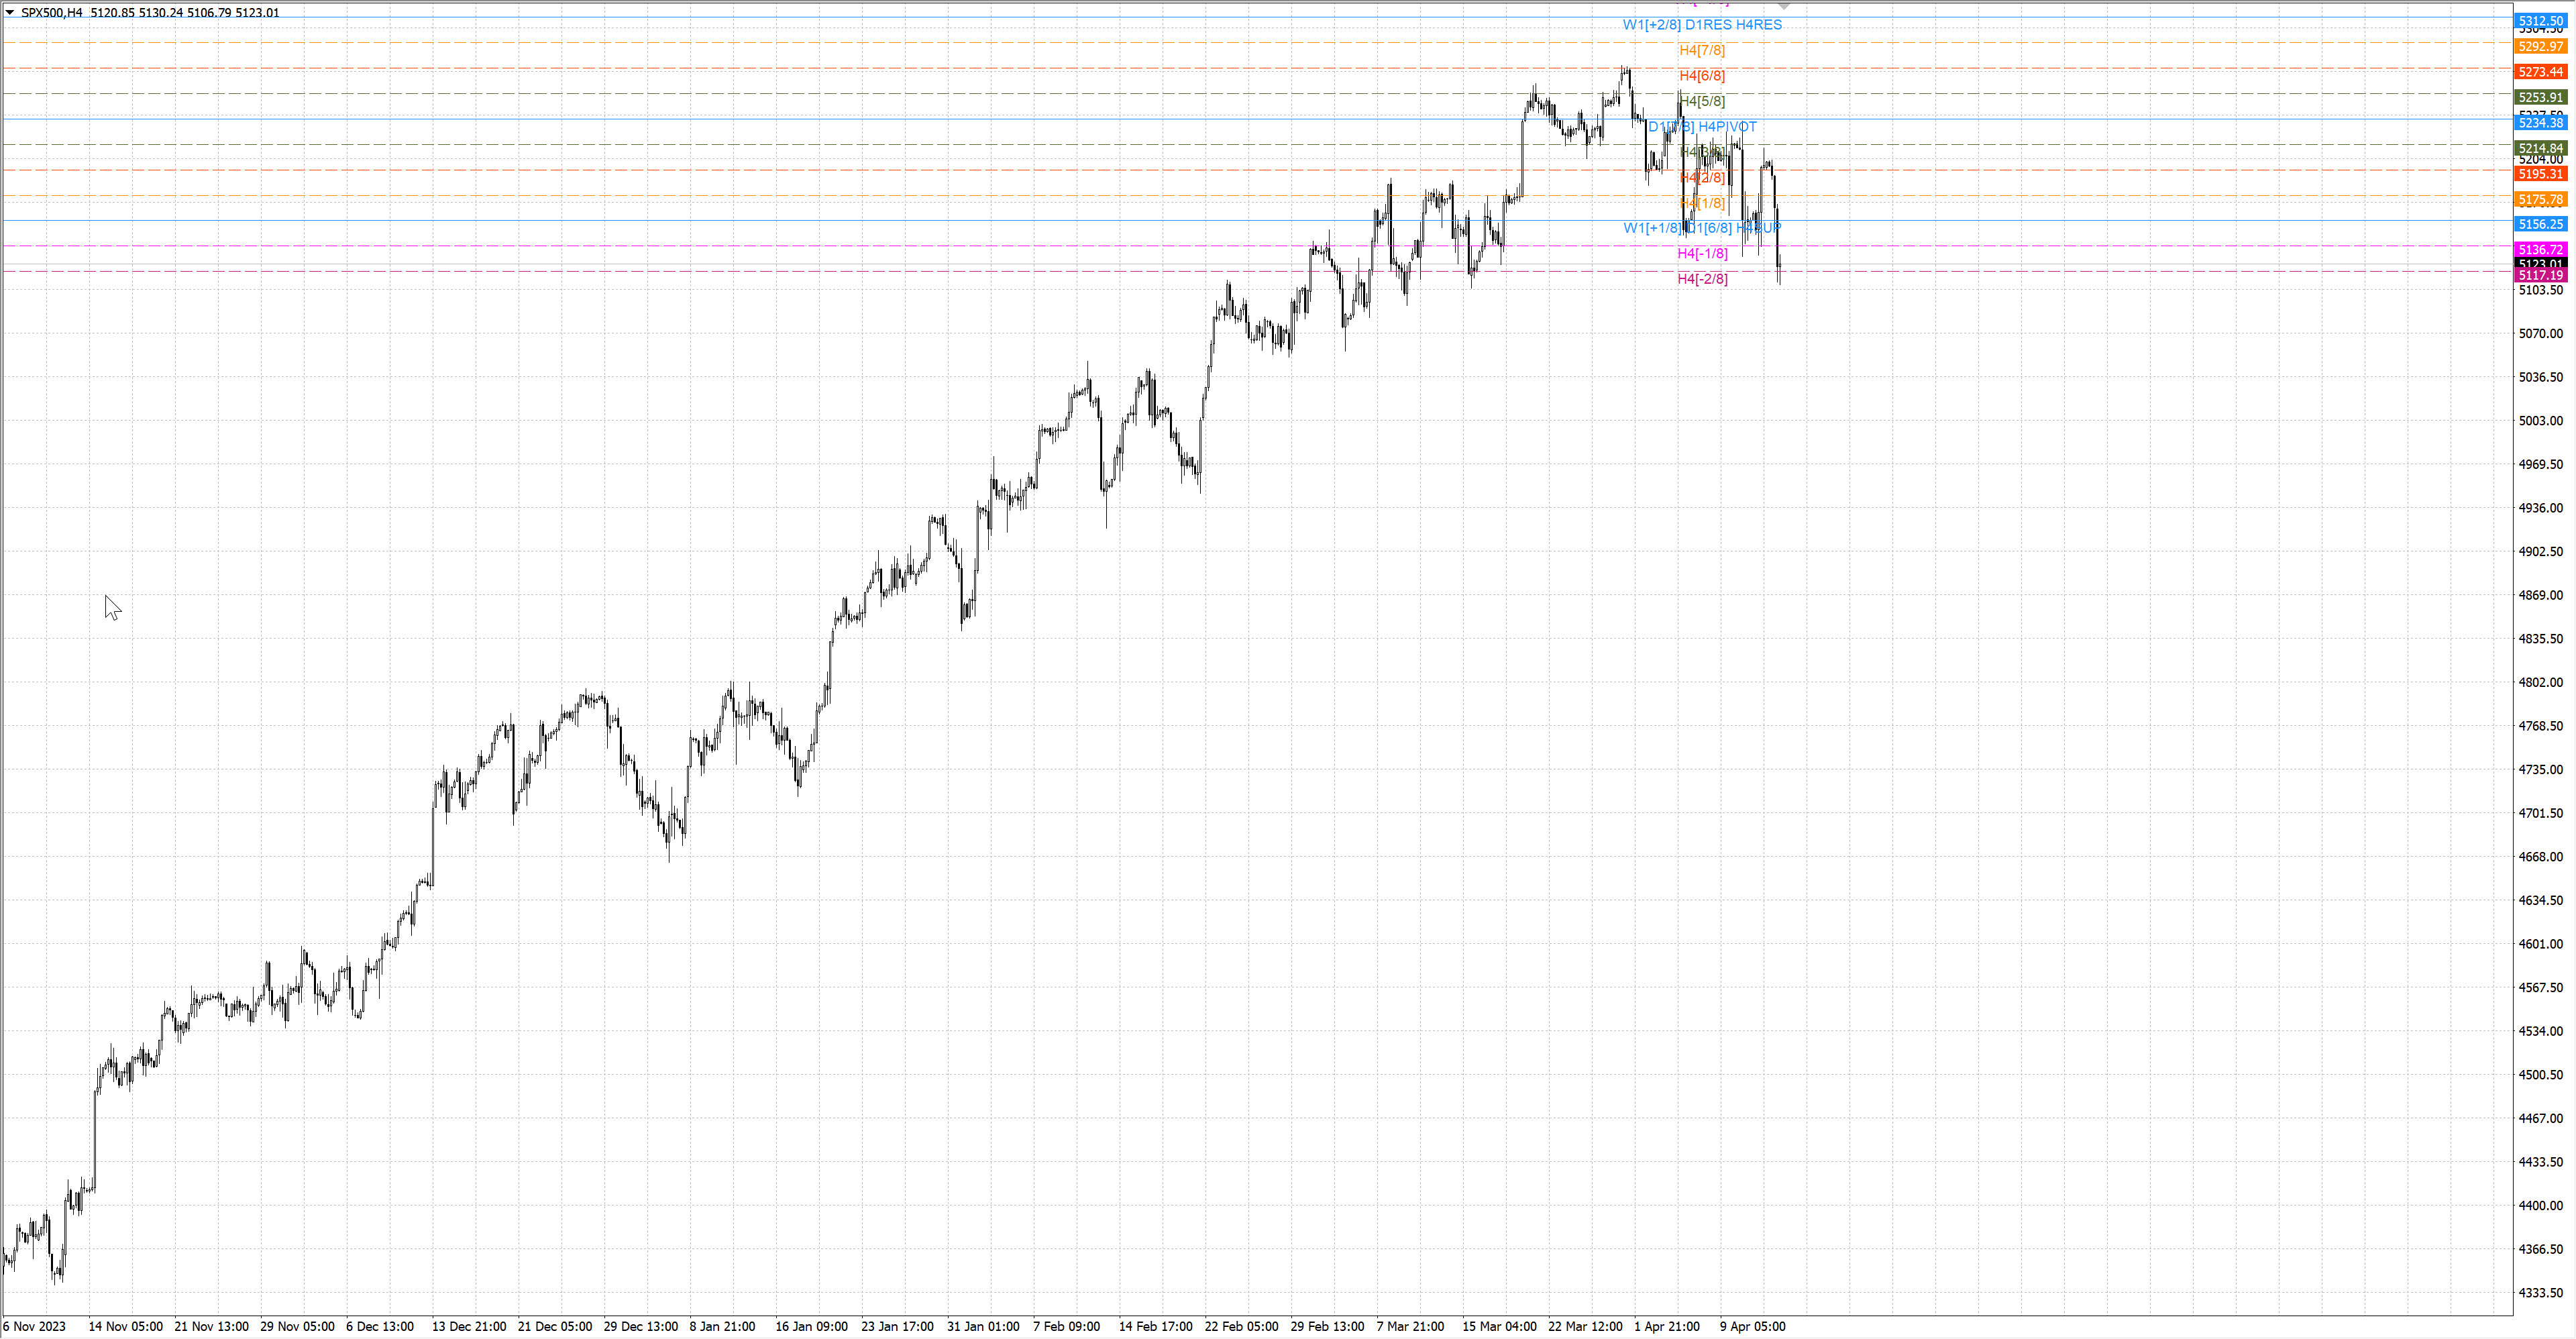
Task: Select the H4[6/8] level label
Action: pyautogui.click(x=1701, y=75)
